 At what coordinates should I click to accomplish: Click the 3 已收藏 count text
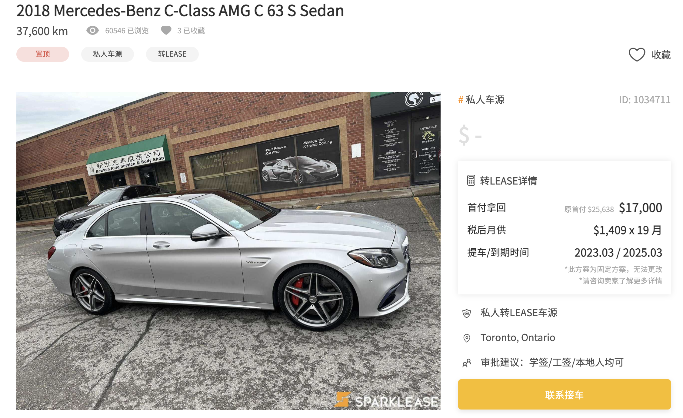[191, 31]
